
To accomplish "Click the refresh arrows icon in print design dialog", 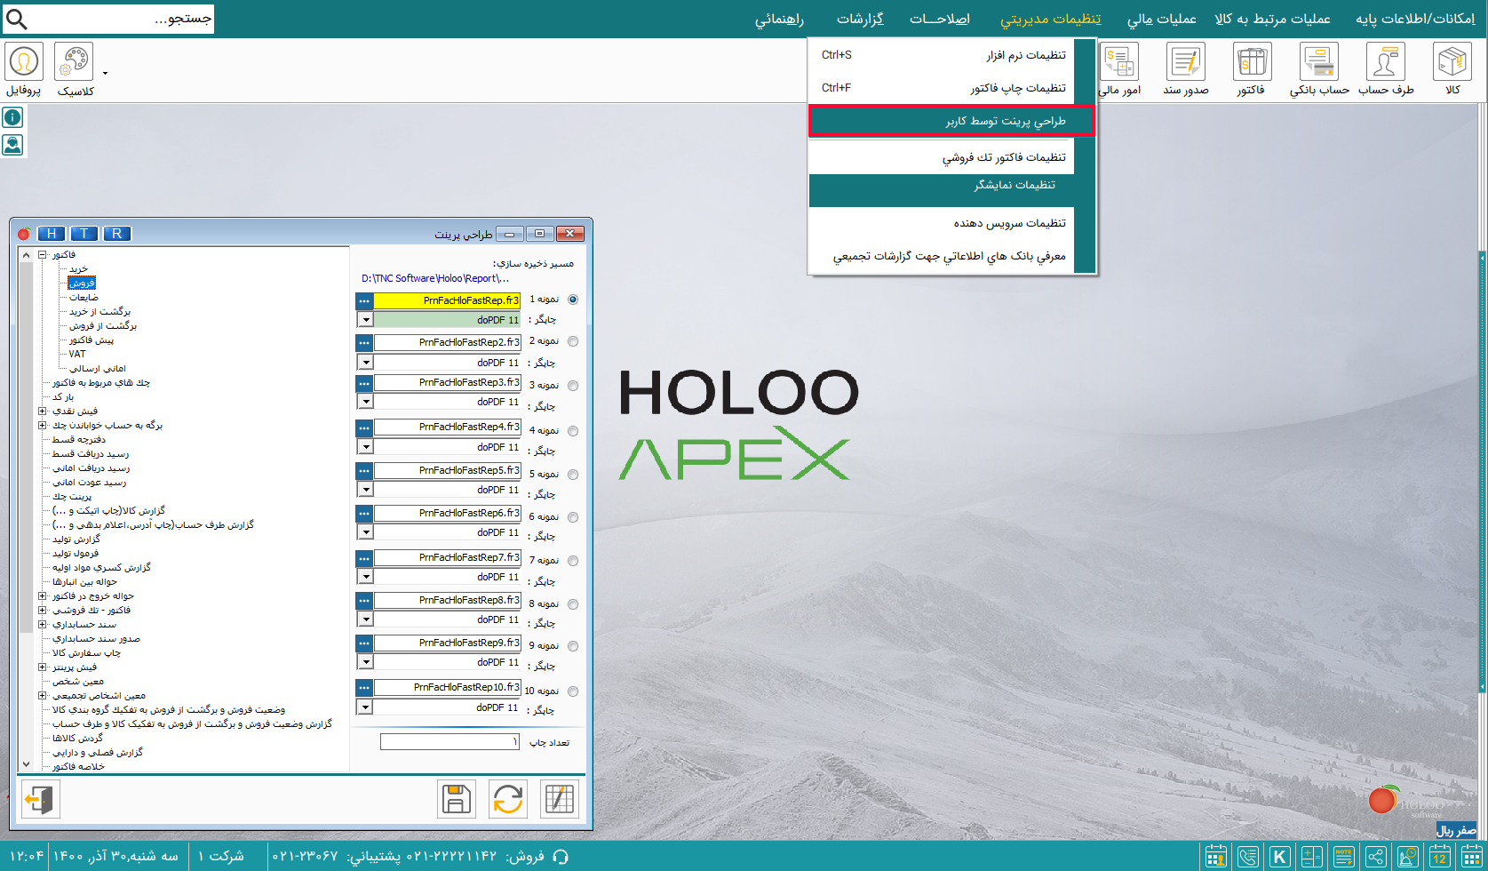I will 508,799.
